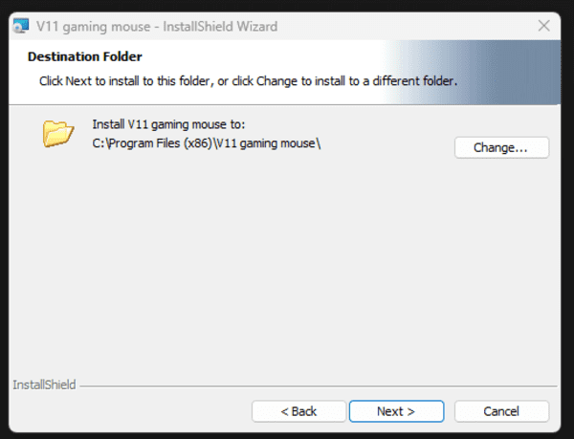
Task: Click the empty space between the path and Change button
Action: tap(383, 145)
